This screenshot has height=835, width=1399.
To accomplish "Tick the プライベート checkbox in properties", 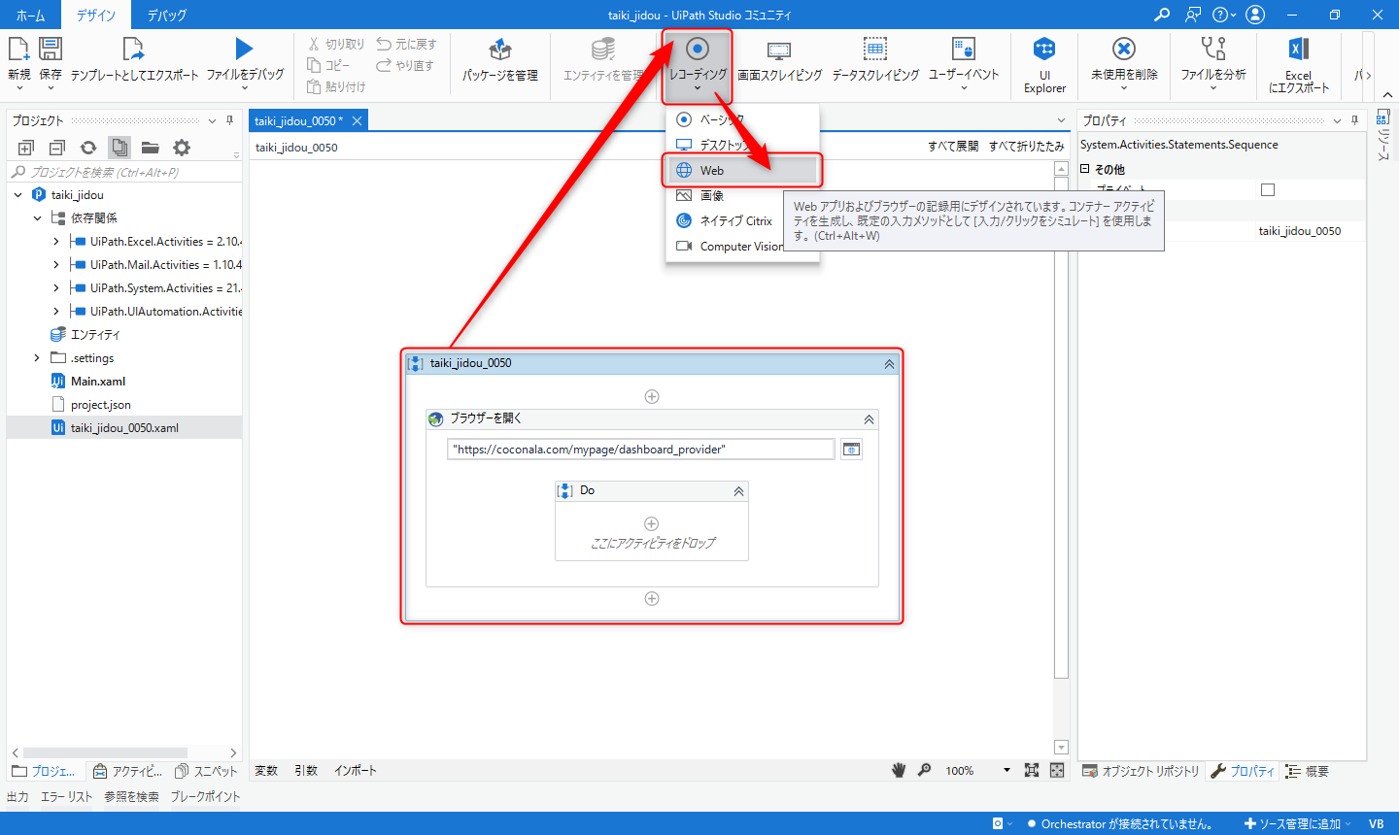I will [x=1268, y=189].
